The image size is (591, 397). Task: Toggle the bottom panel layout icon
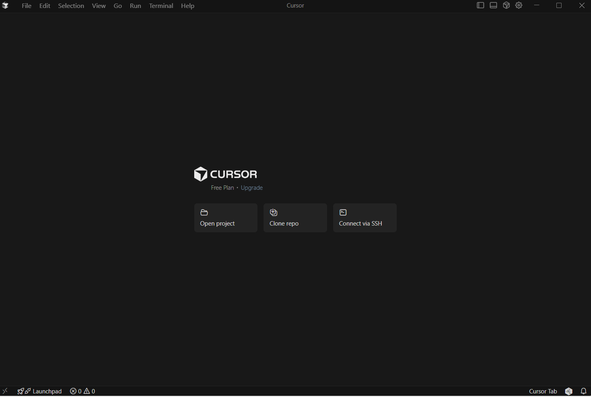pos(493,5)
